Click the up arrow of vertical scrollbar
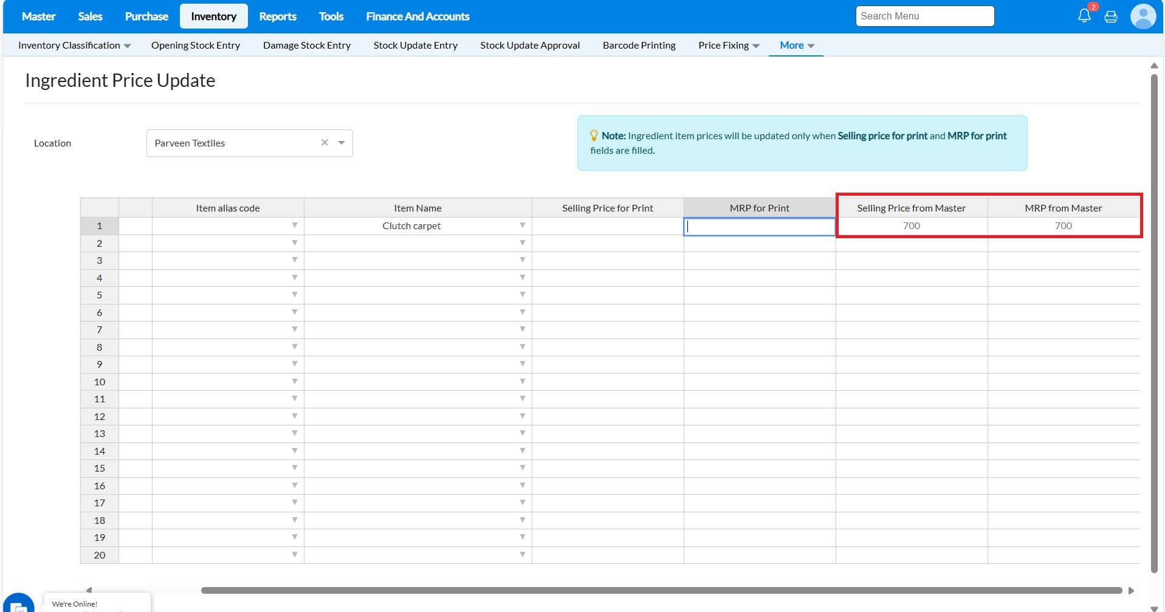The height and width of the screenshot is (612, 1165). click(x=1153, y=66)
